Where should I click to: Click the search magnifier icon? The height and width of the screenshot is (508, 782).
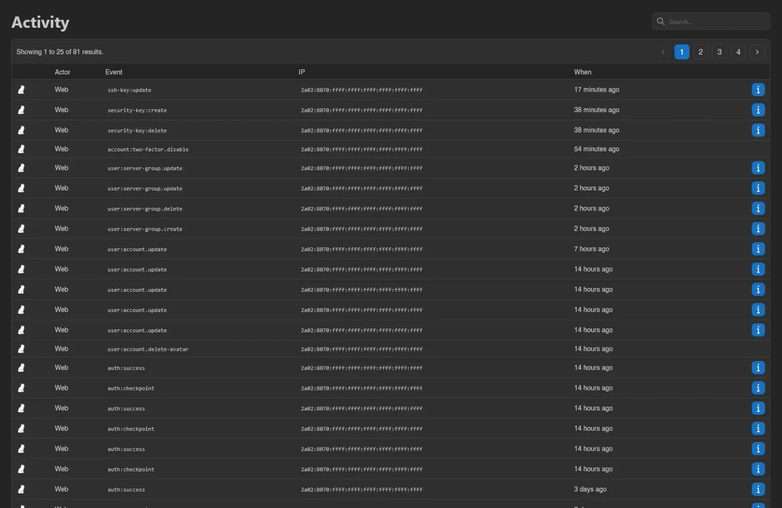[661, 21]
